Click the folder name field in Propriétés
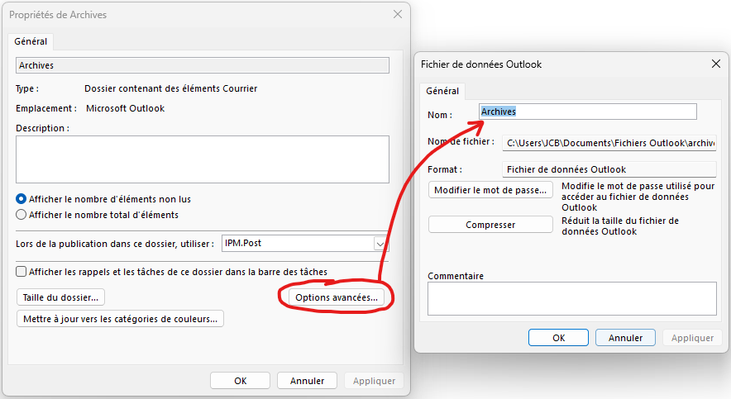The height and width of the screenshot is (399, 731). (202, 65)
